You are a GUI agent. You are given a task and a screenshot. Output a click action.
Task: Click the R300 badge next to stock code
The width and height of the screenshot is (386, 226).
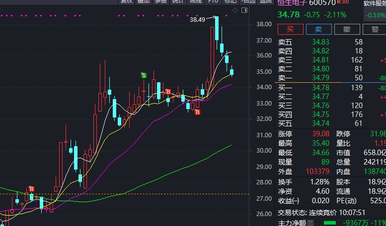point(343,1)
